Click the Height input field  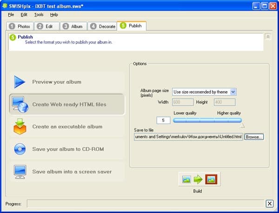tap(225, 102)
